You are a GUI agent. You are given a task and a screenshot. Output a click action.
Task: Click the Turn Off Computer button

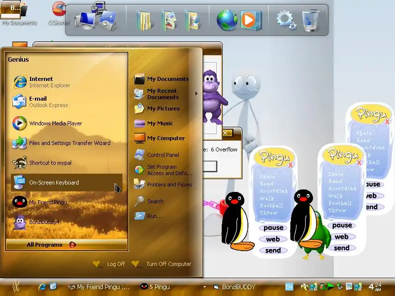tap(161, 264)
